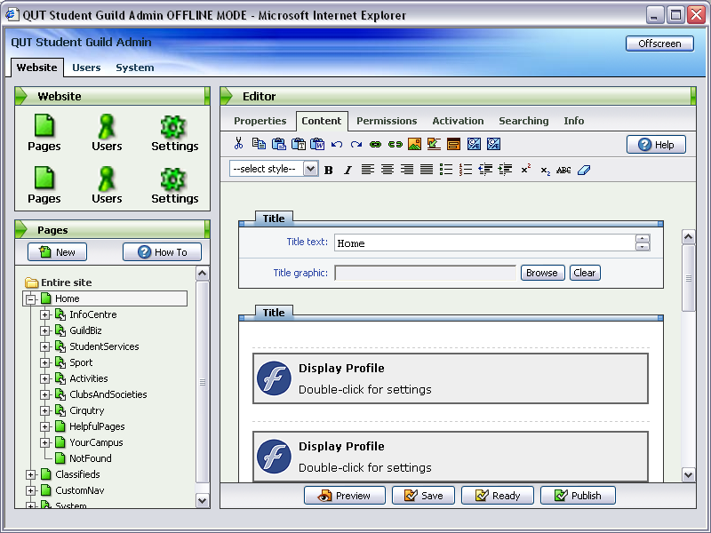711x533 pixels.
Task: Open the Searching tab
Action: tap(523, 121)
